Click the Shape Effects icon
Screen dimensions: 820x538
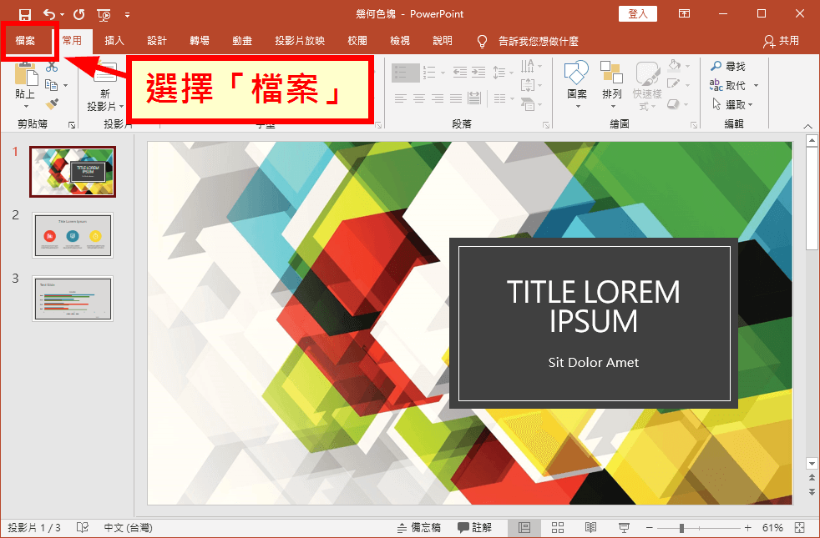pyautogui.click(x=674, y=104)
